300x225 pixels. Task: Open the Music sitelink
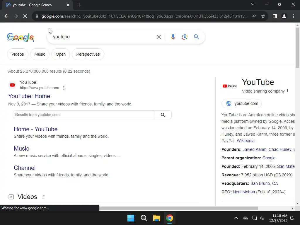click(x=21, y=149)
